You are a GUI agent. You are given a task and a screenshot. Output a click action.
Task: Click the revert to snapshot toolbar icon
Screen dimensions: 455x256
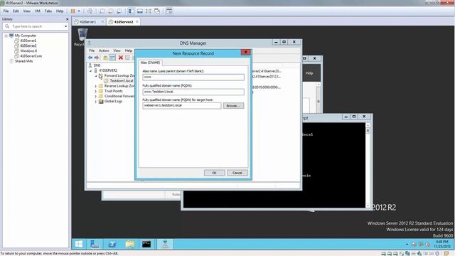[x=111, y=11]
